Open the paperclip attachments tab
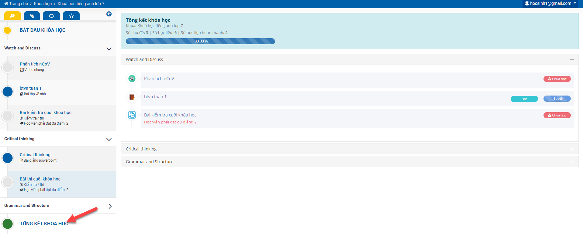This screenshot has width=583, height=239. 32,16
